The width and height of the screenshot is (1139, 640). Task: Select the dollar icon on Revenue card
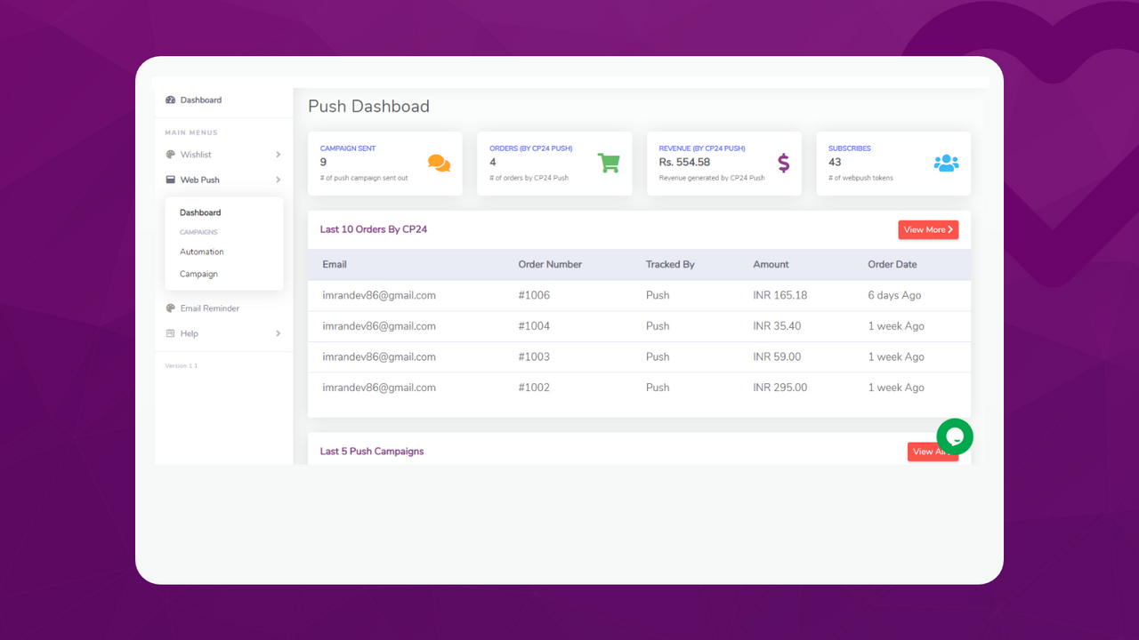tap(783, 163)
